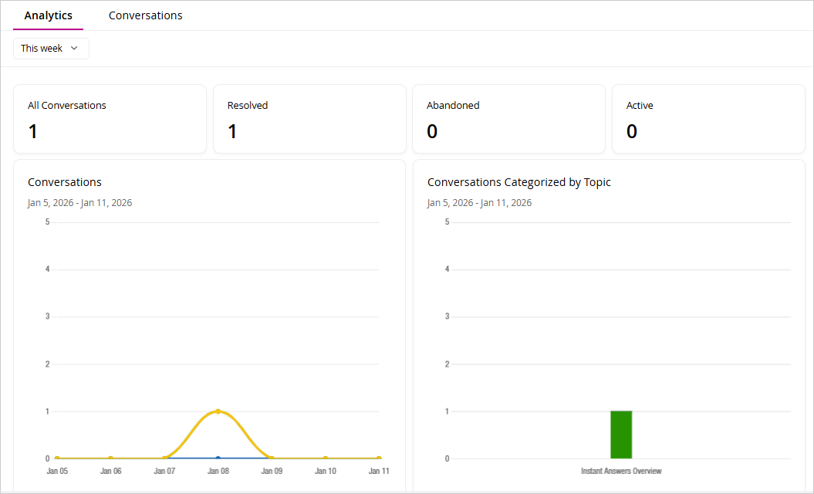Switch to the Conversations tab
This screenshot has height=494, width=814.
[145, 15]
